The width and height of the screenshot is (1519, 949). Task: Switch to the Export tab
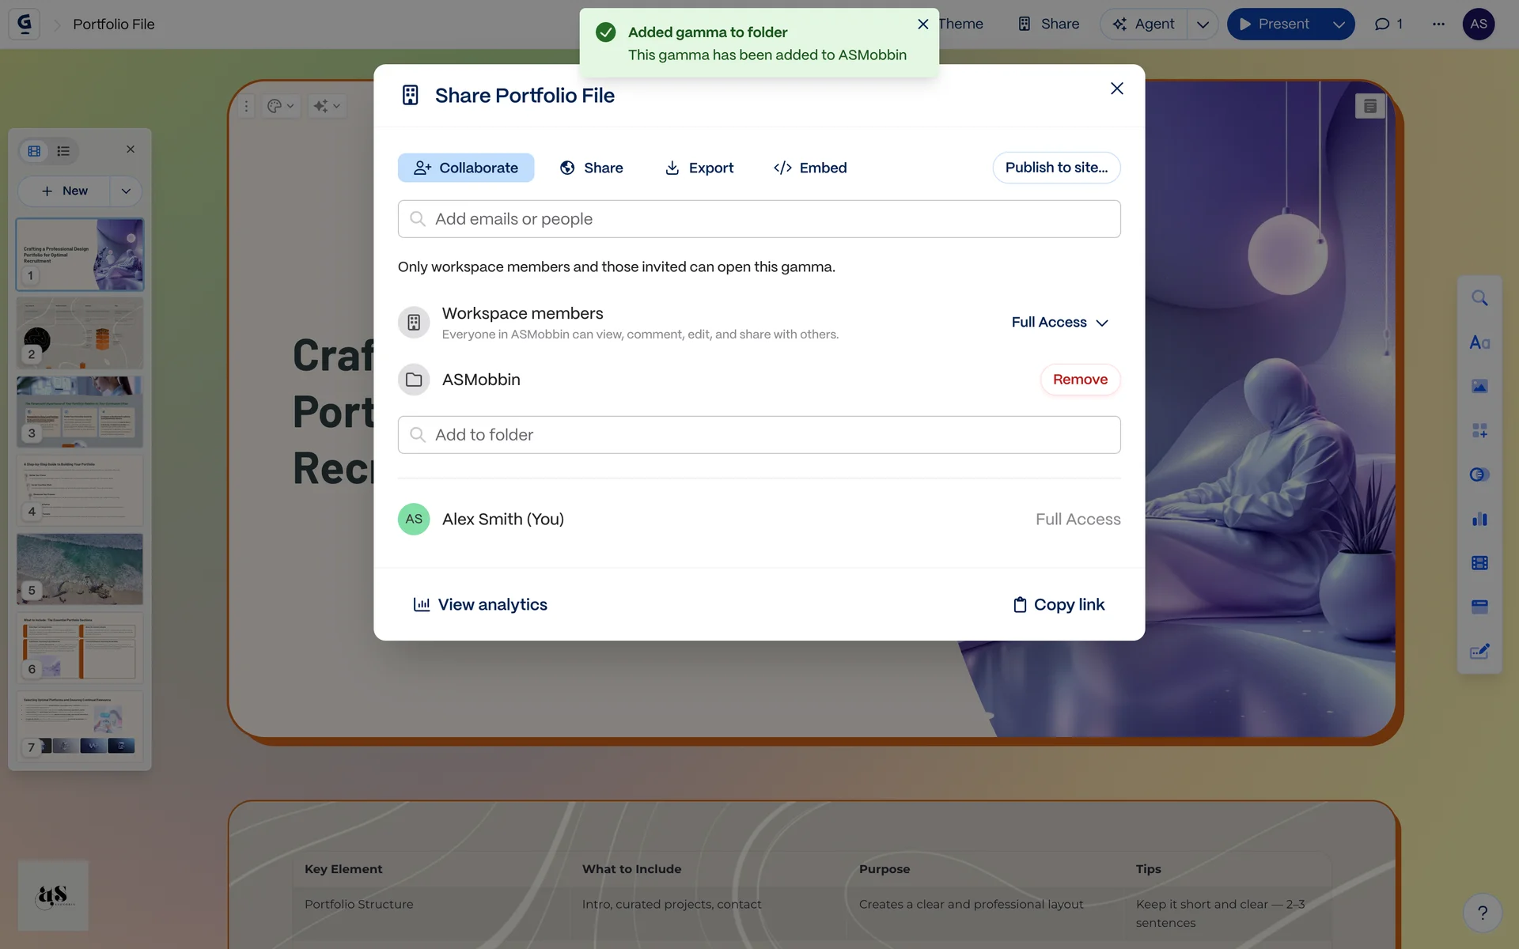tap(699, 168)
